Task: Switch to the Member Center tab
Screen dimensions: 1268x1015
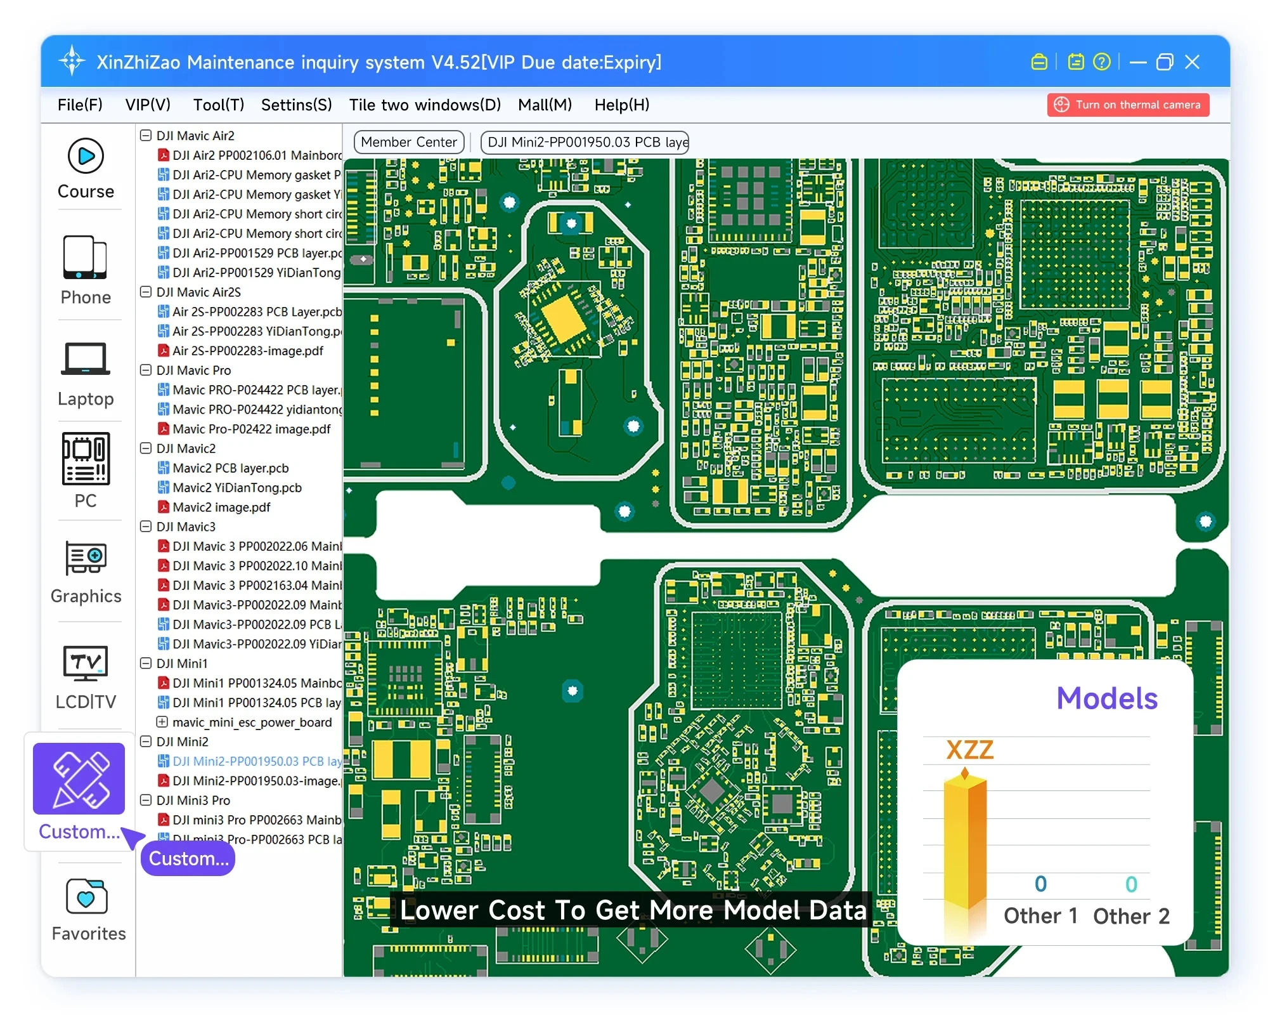Action: [x=409, y=142]
